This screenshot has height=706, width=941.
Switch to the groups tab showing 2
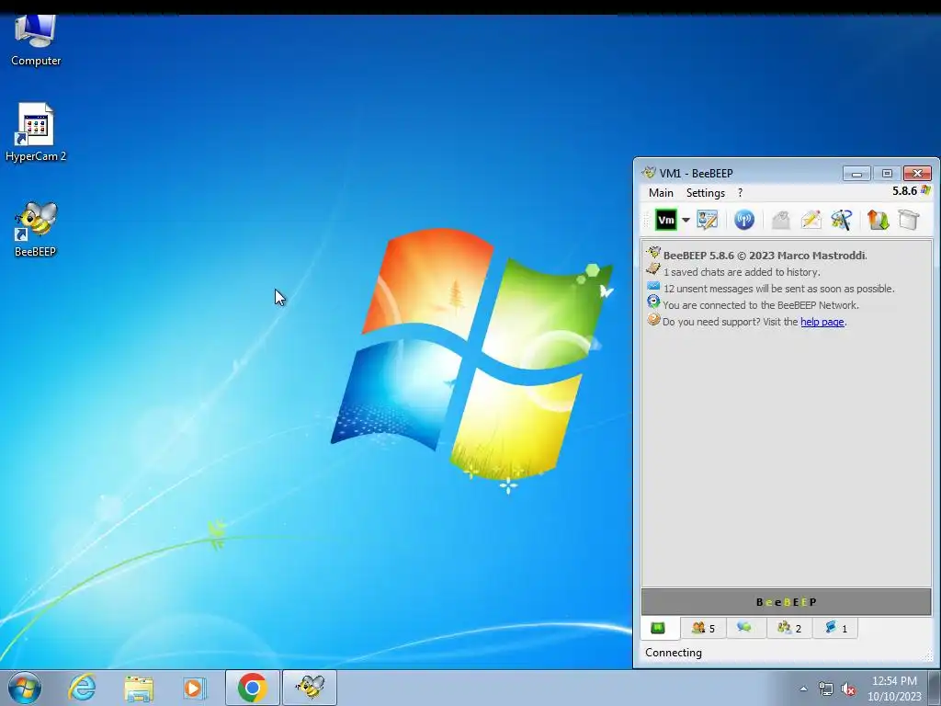pyautogui.click(x=789, y=628)
